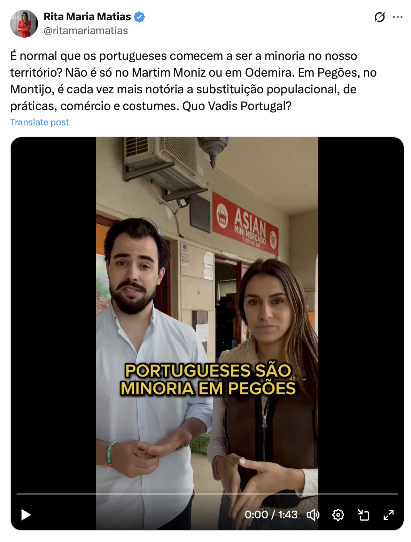The width and height of the screenshot is (411, 542).
Task: Click the yellow video caption text
Action: (208, 379)
